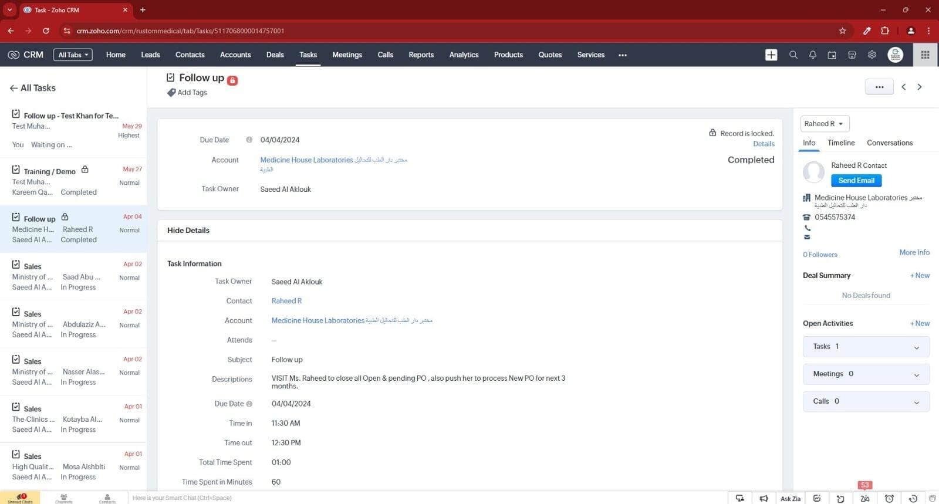The width and height of the screenshot is (939, 504).
Task: Open the task actions ellipsis button
Action: 879,87
